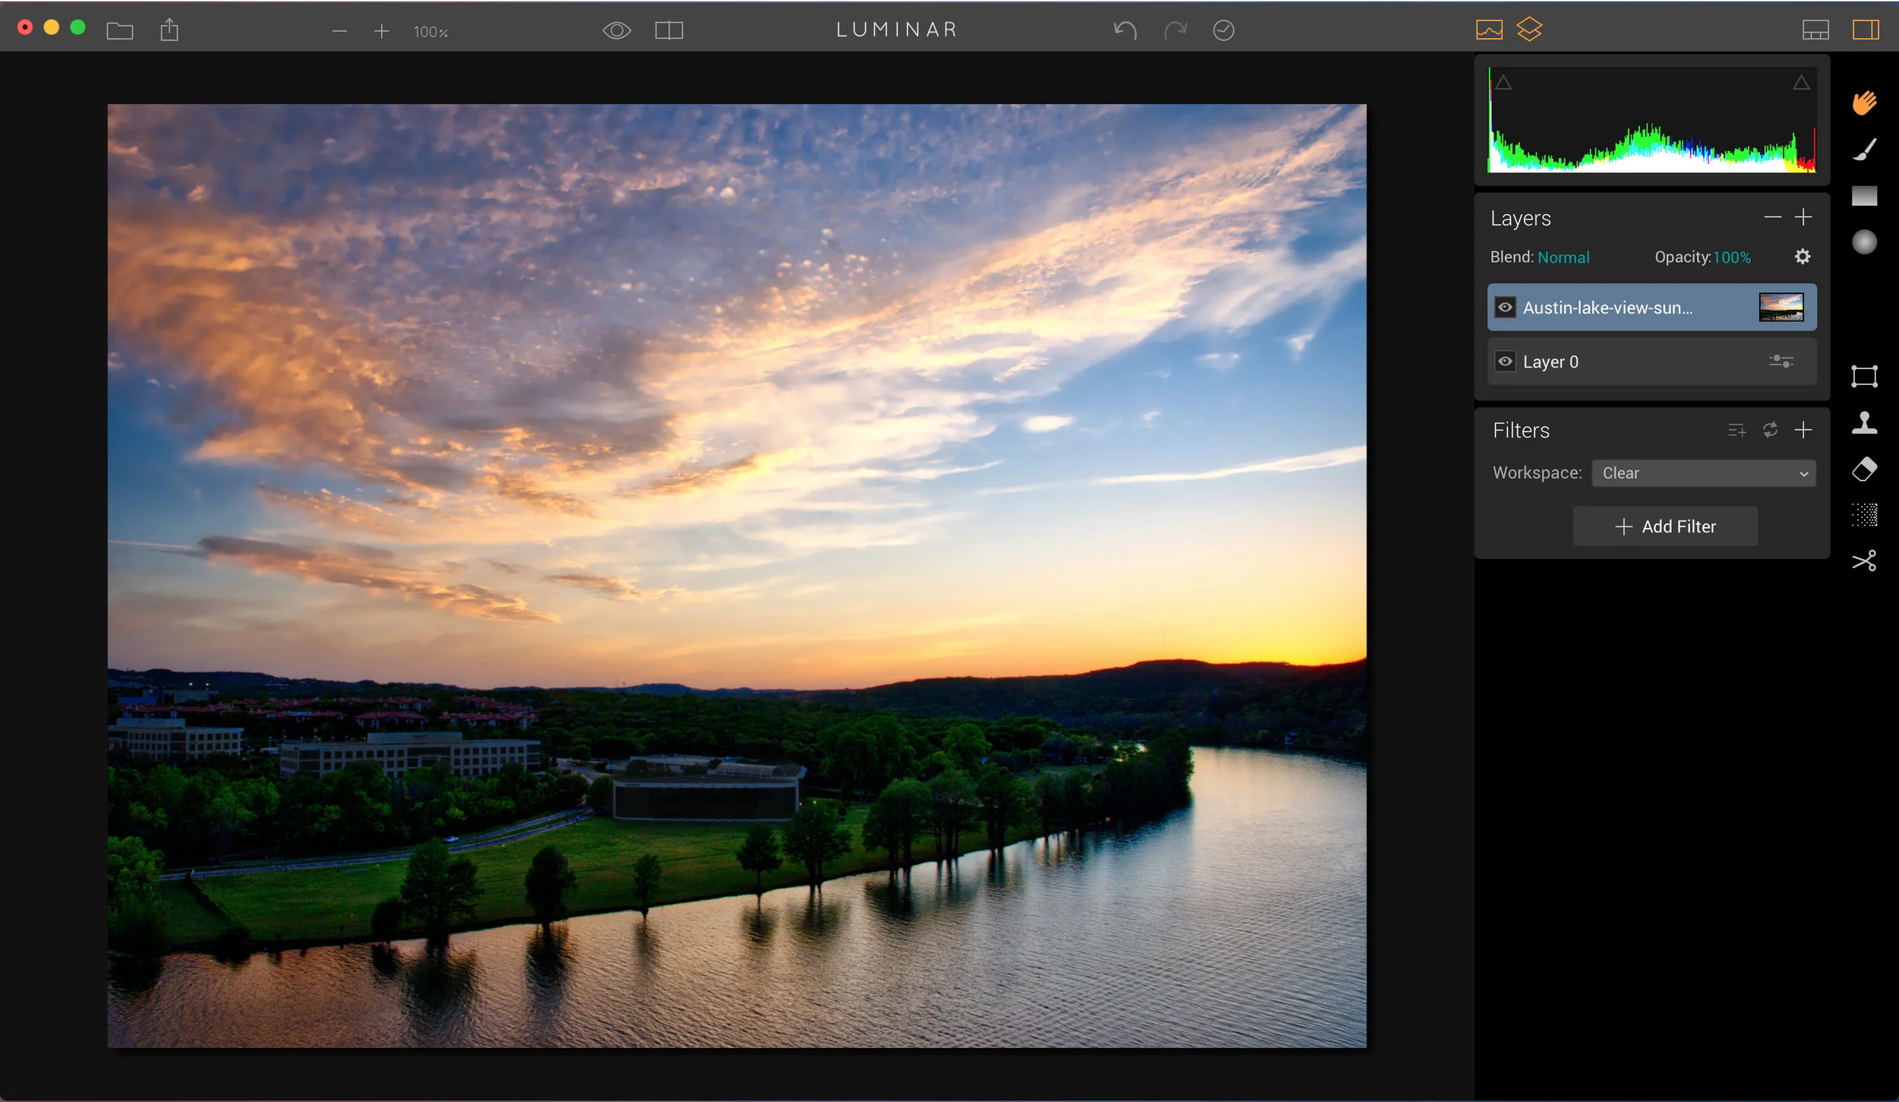
Task: Open the Workspace Clear dropdown
Action: click(x=1704, y=473)
